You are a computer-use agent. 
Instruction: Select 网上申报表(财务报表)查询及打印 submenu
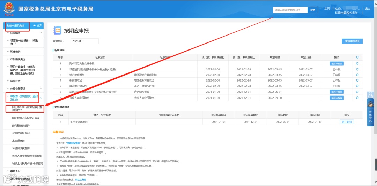tap(27, 109)
